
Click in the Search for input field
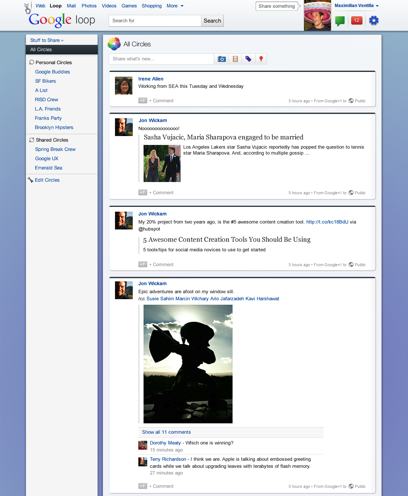[x=155, y=21]
